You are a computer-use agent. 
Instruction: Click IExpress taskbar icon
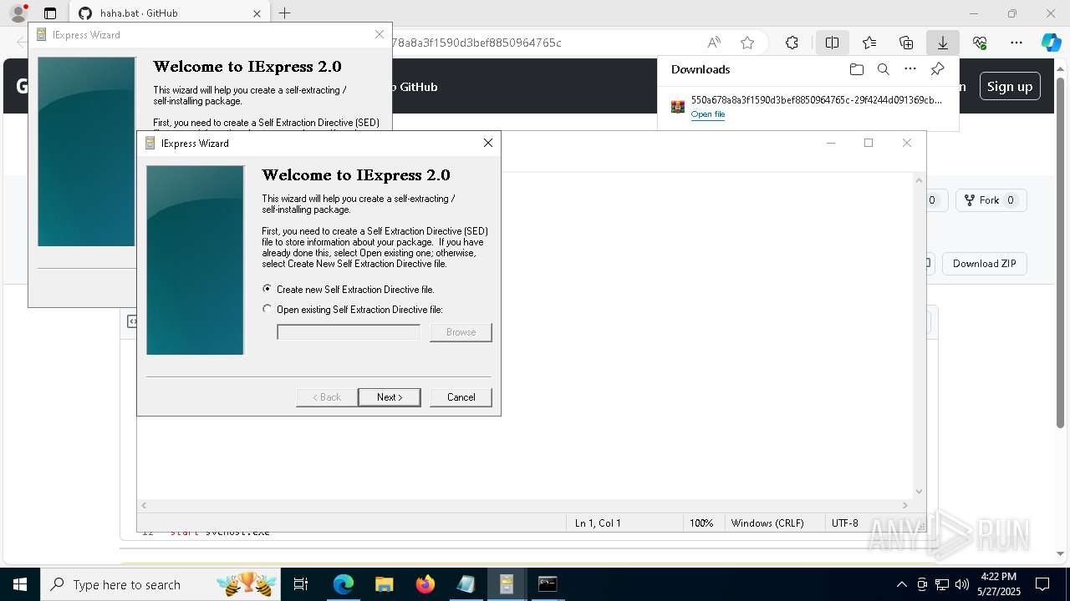point(507,584)
